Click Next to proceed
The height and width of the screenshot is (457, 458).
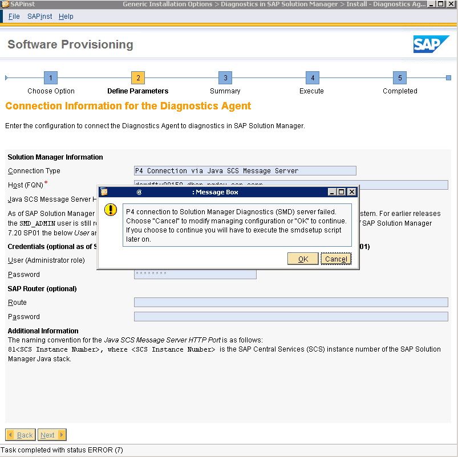pyautogui.click(x=52, y=435)
